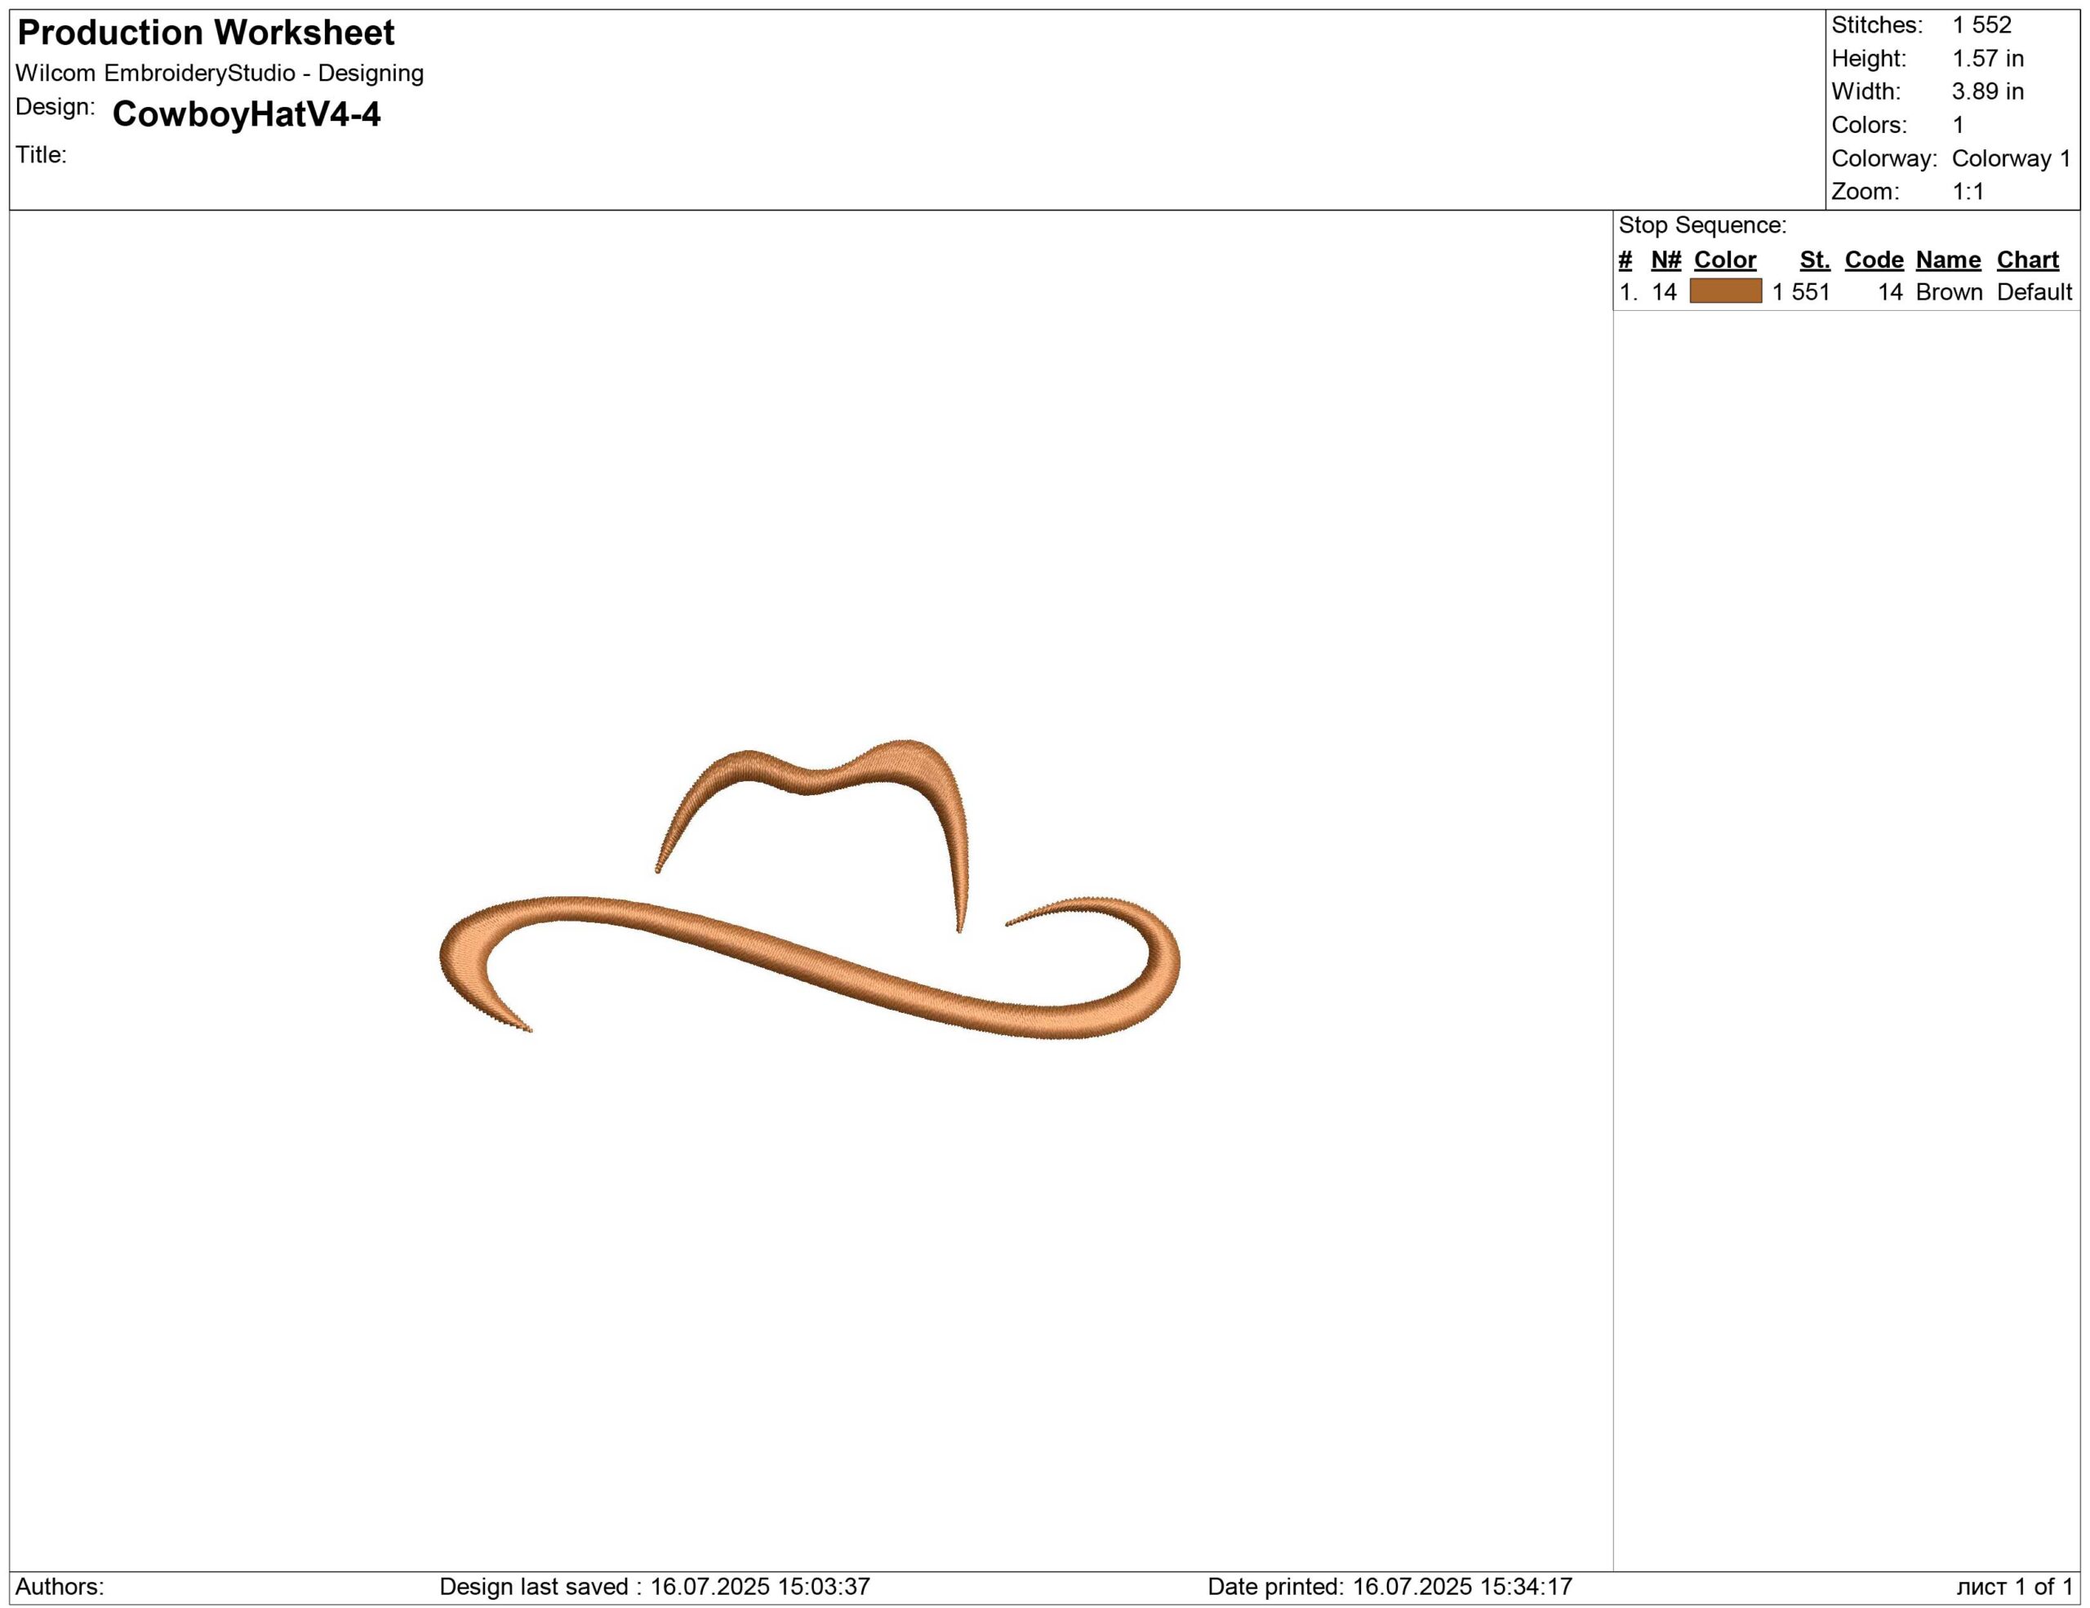
Task: Click the St. column header
Action: pos(1814,260)
